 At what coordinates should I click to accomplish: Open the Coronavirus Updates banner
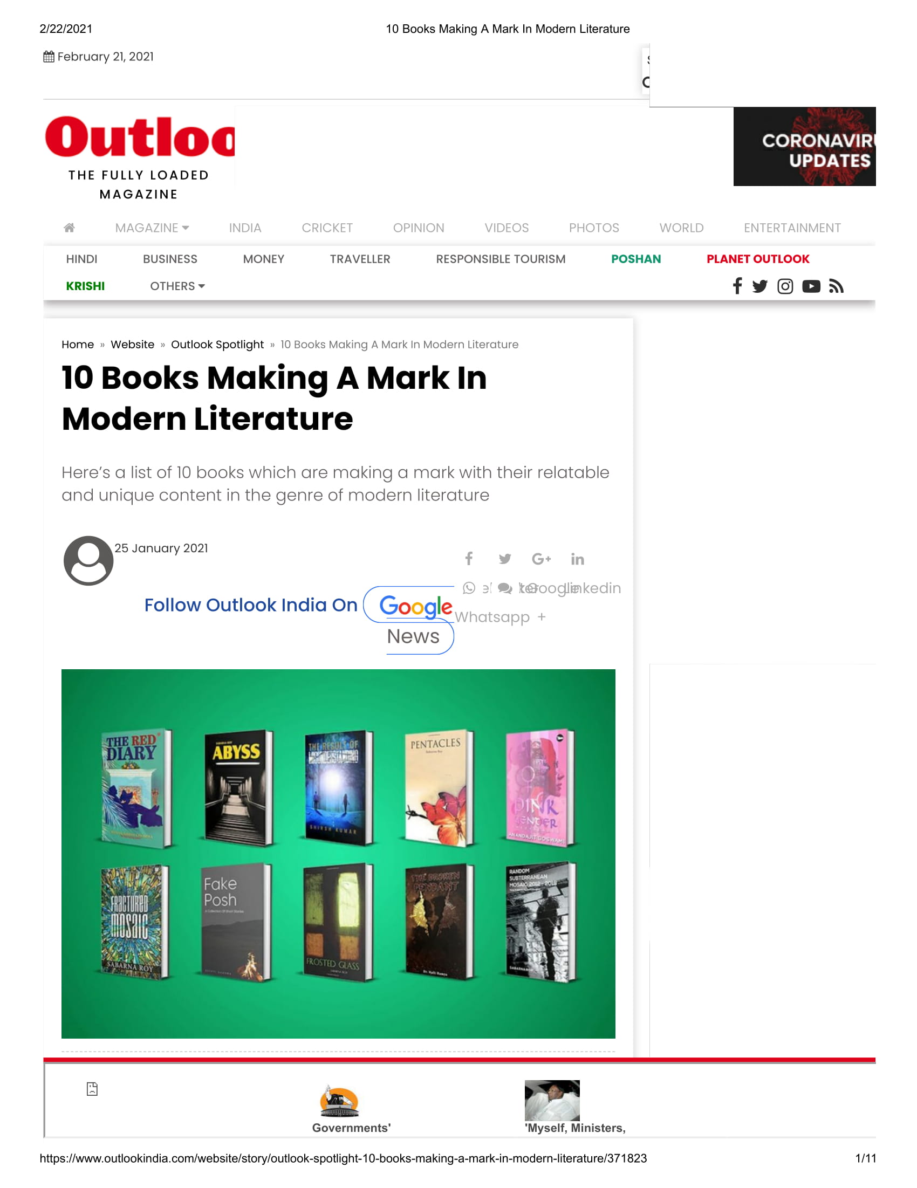pyautogui.click(x=804, y=146)
